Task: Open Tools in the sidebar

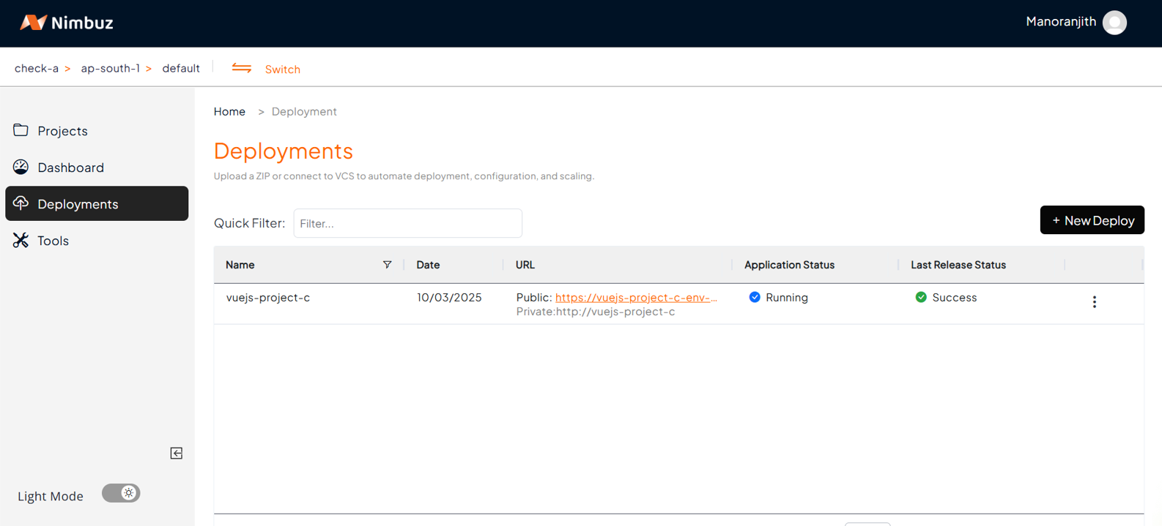Action: pos(53,241)
